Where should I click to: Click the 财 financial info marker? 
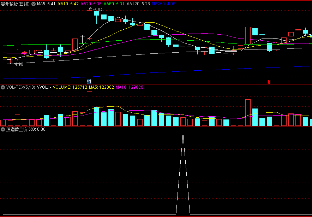tap(89, 82)
